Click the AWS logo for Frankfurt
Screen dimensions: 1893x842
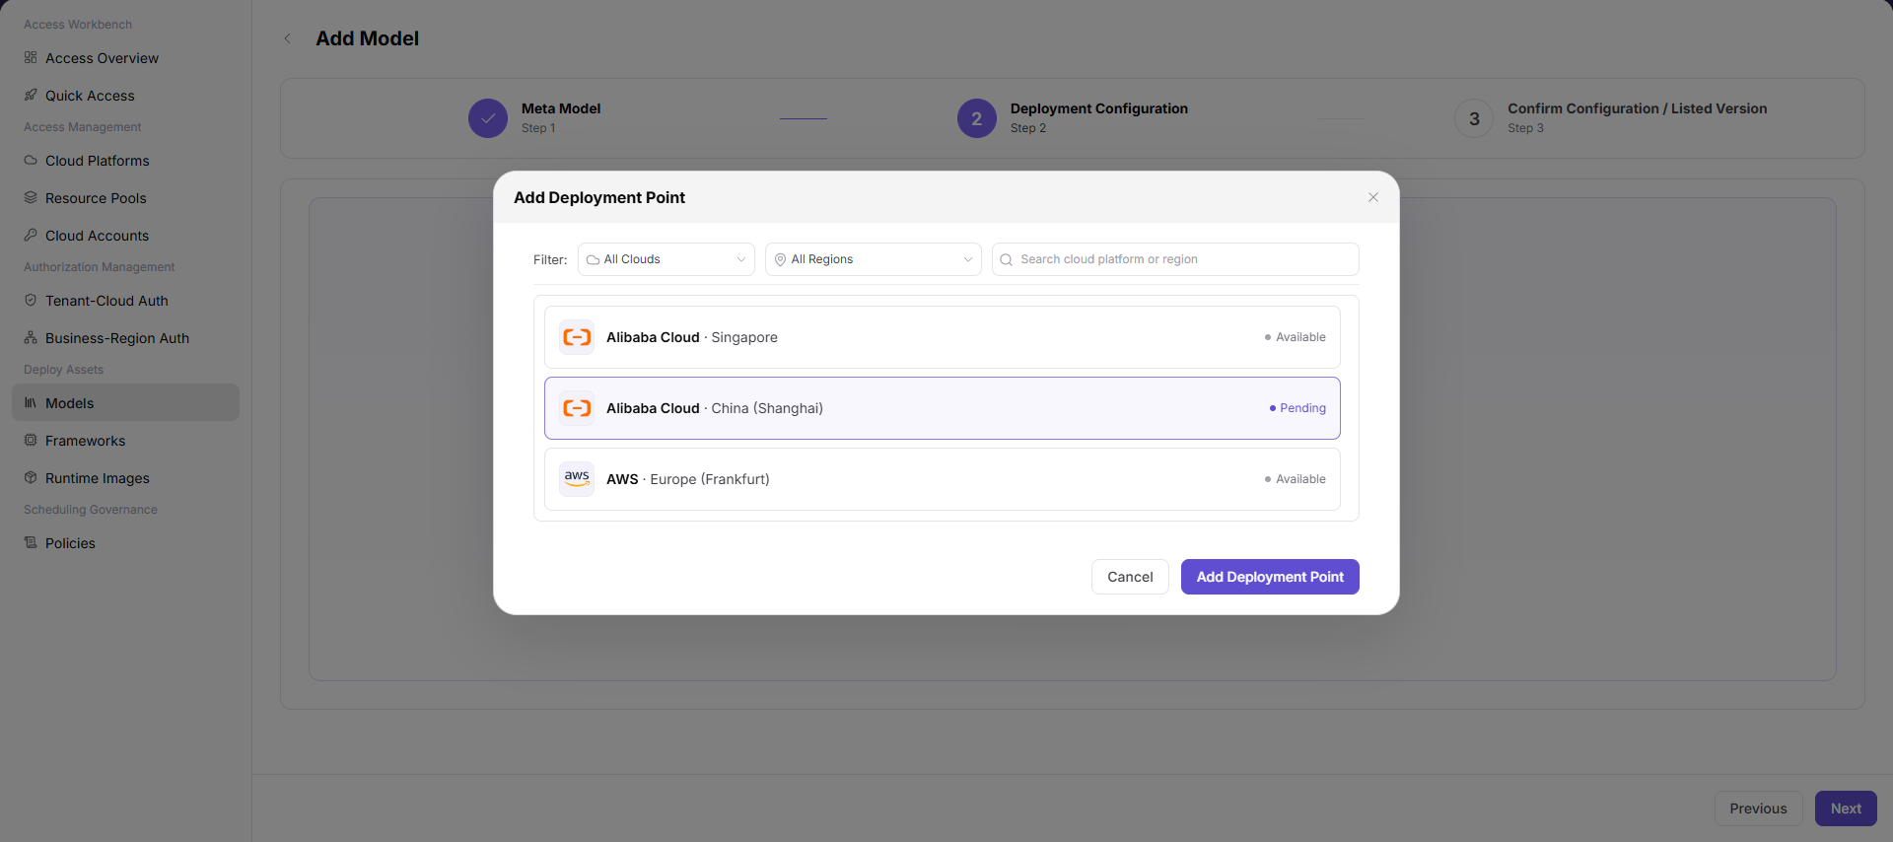tap(577, 479)
